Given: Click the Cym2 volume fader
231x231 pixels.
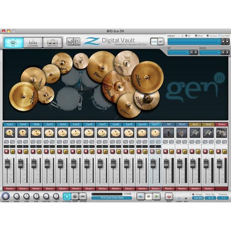Looking at the screenshot, I should click(x=20, y=164).
